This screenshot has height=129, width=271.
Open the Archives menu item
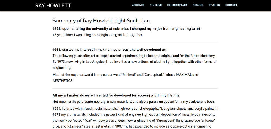[138, 5]
